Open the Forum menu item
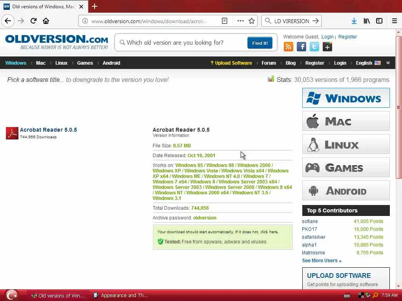Viewport: 402px width, 301px height. (269, 63)
